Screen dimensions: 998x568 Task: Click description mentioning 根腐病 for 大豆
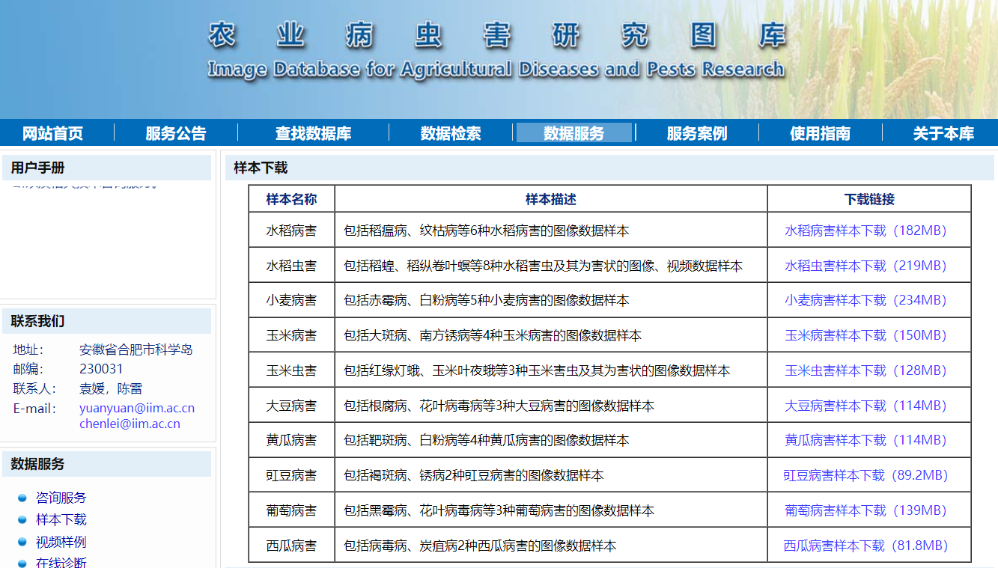(x=499, y=406)
